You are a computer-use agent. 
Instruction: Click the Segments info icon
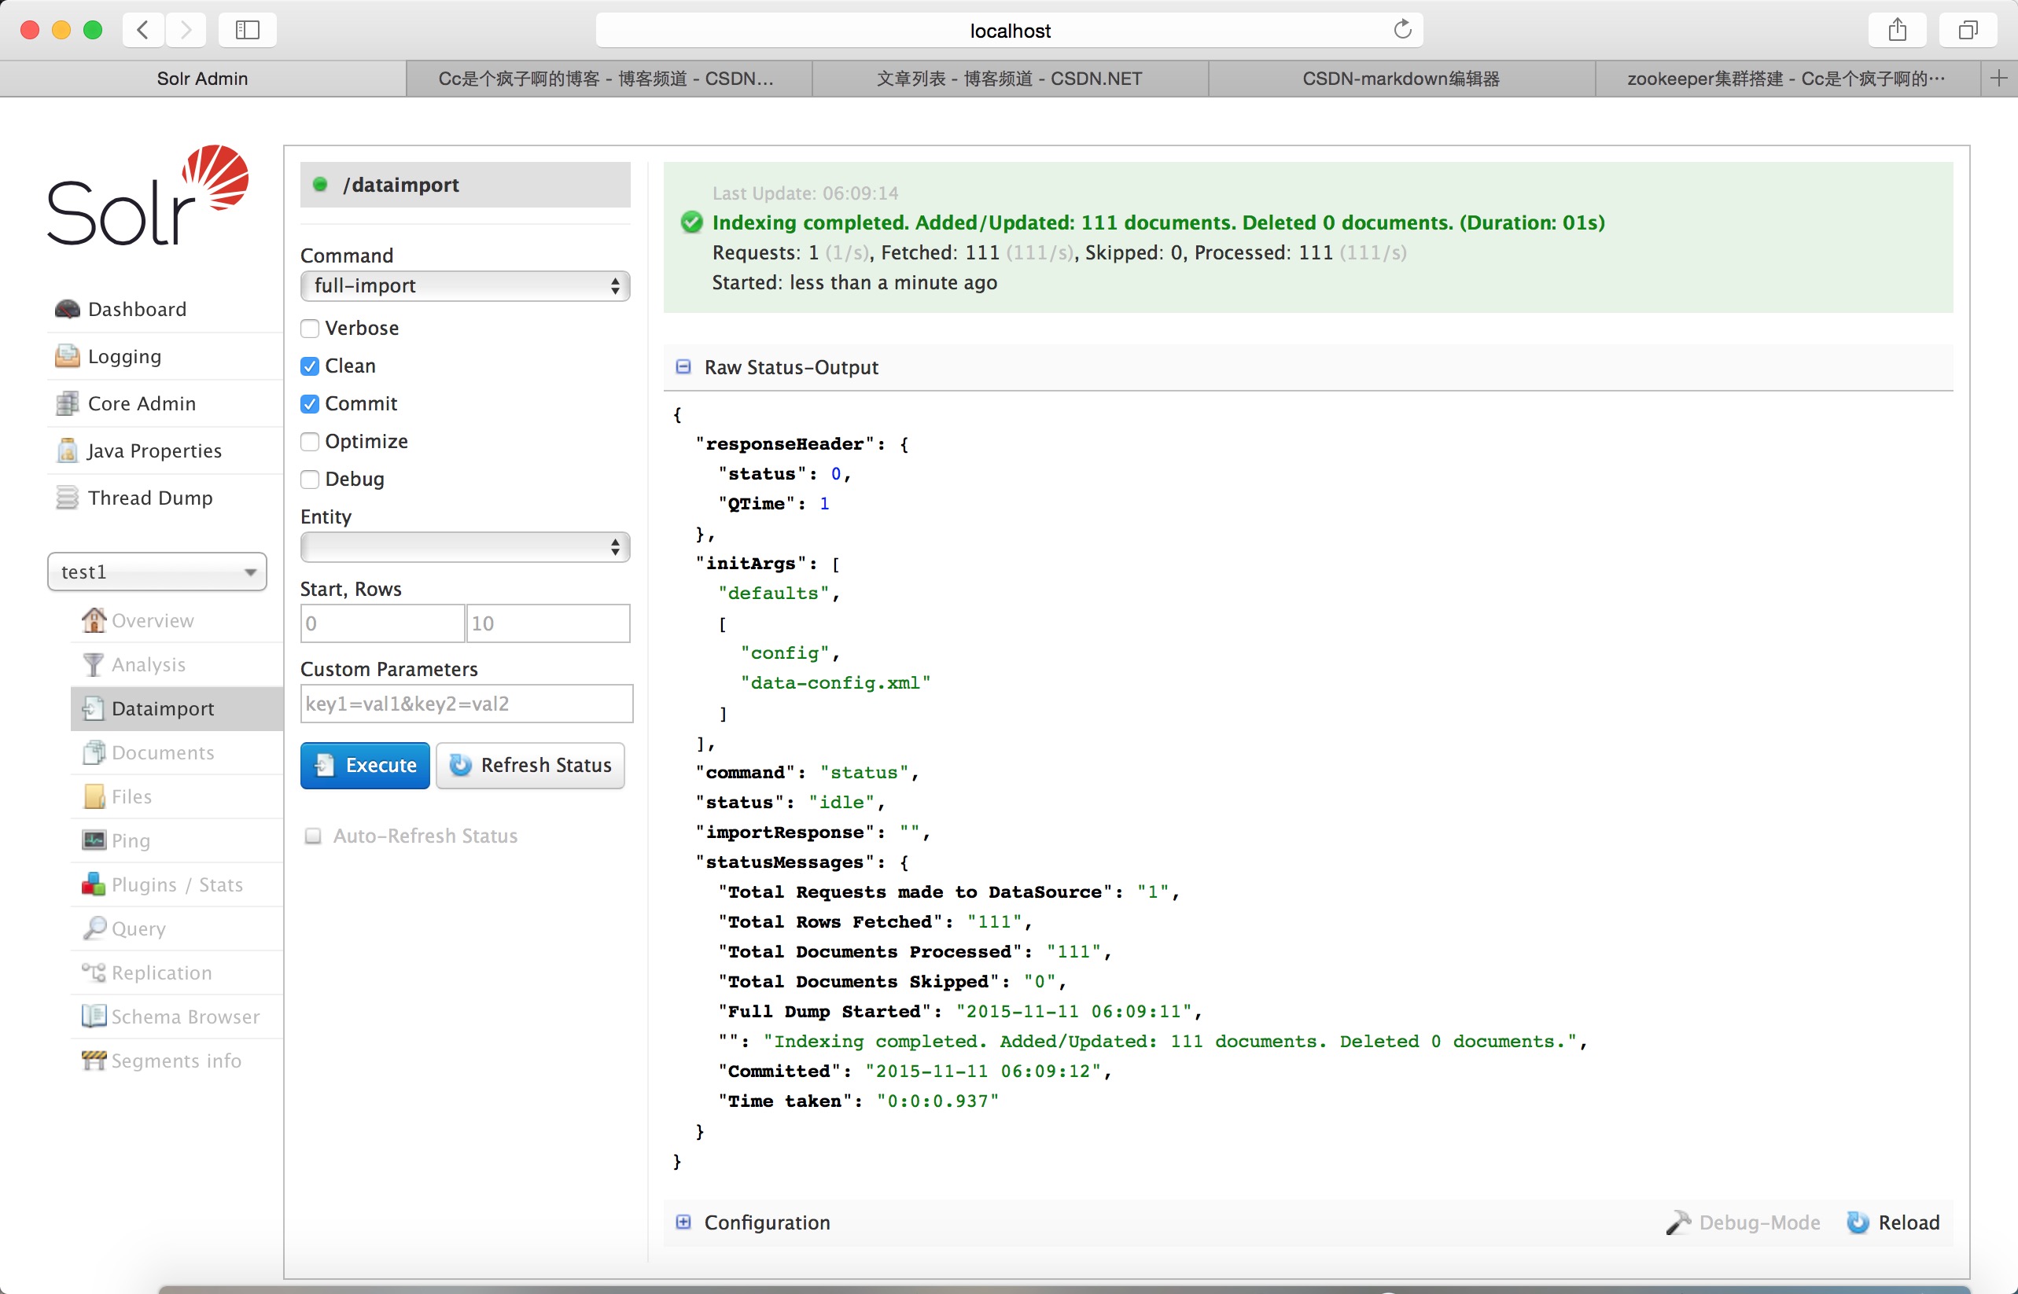coord(94,1061)
